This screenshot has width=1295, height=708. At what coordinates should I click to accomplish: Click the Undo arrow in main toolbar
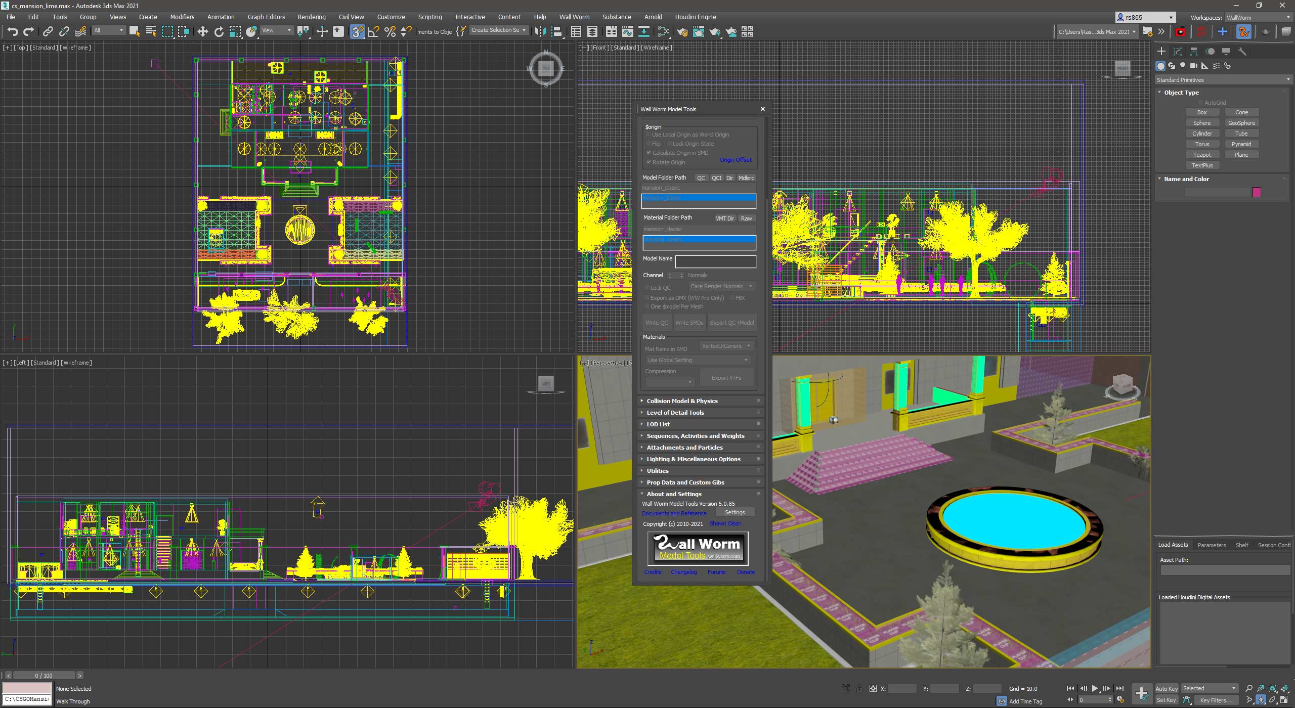tap(13, 32)
